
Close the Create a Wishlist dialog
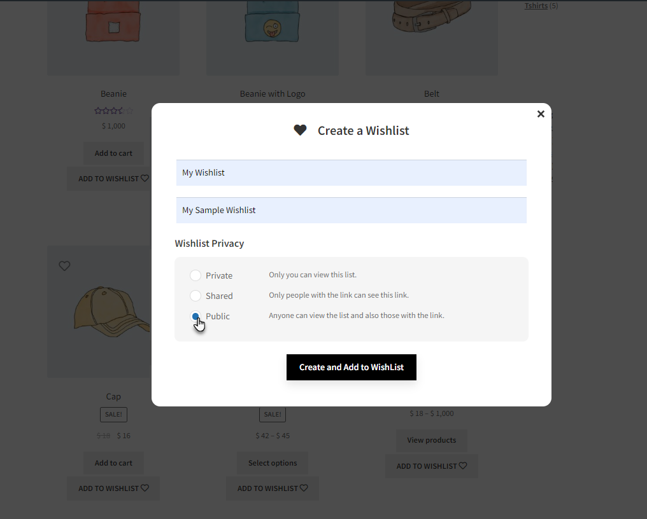tap(541, 114)
